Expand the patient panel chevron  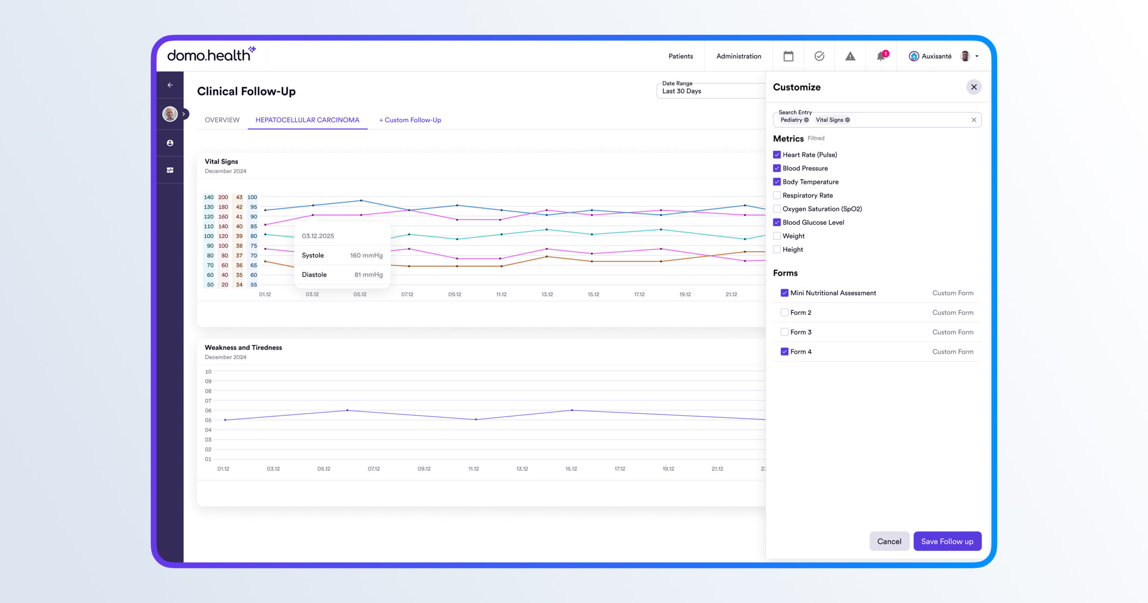[x=183, y=114]
